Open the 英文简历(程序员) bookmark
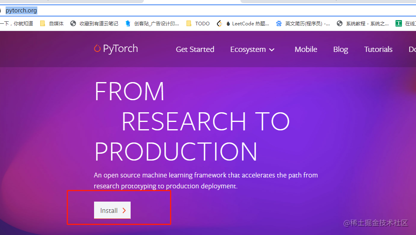 point(303,24)
